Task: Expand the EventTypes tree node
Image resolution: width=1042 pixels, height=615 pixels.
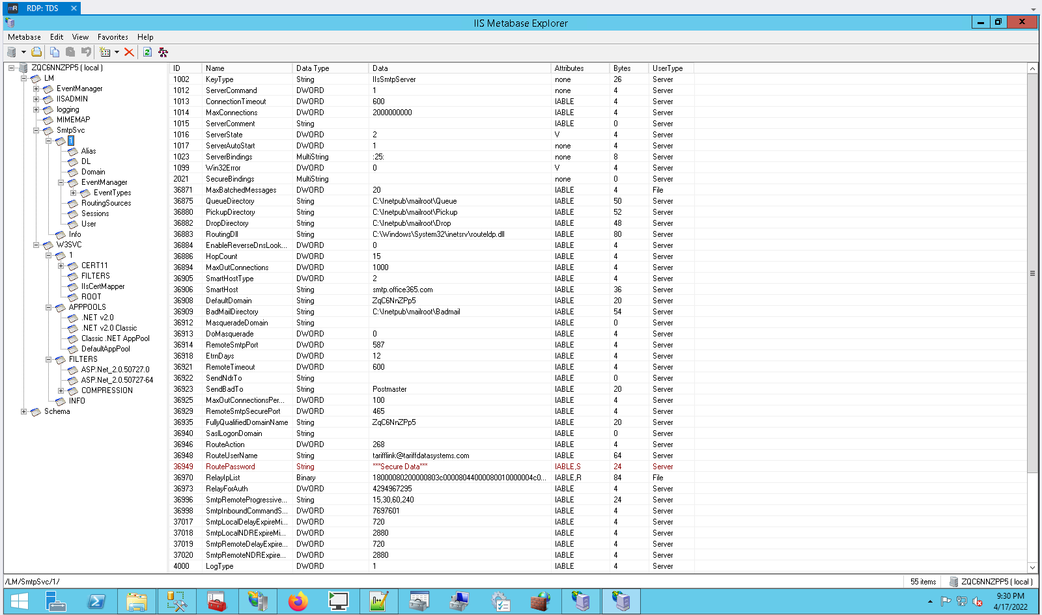Action: [x=73, y=193]
